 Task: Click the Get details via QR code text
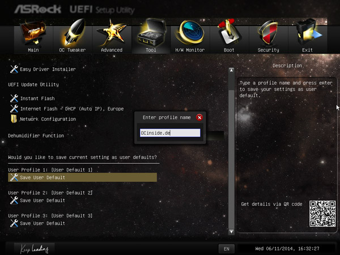(271, 204)
